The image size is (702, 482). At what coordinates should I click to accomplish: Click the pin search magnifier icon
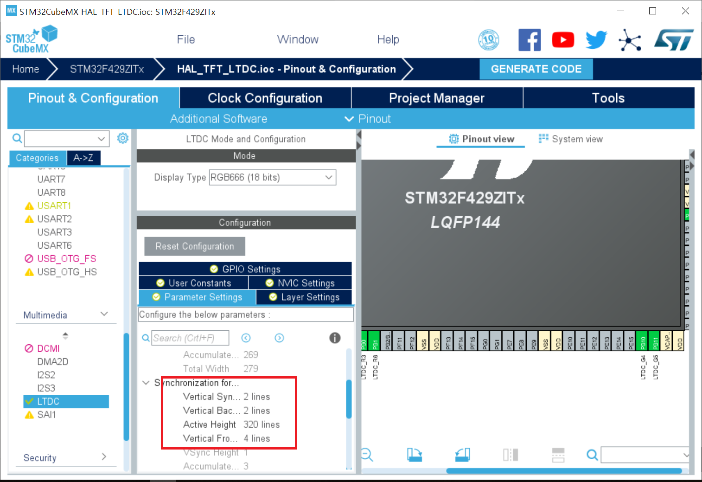click(592, 455)
